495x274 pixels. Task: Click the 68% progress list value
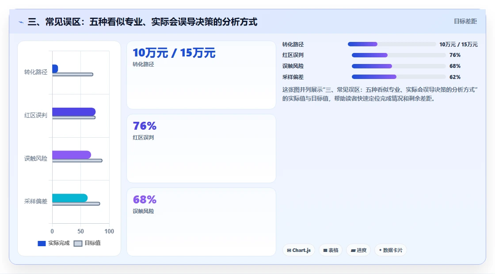455,66
